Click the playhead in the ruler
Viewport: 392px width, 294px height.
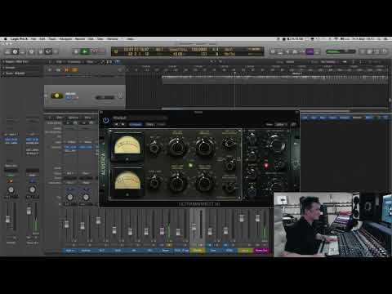pos(234,73)
